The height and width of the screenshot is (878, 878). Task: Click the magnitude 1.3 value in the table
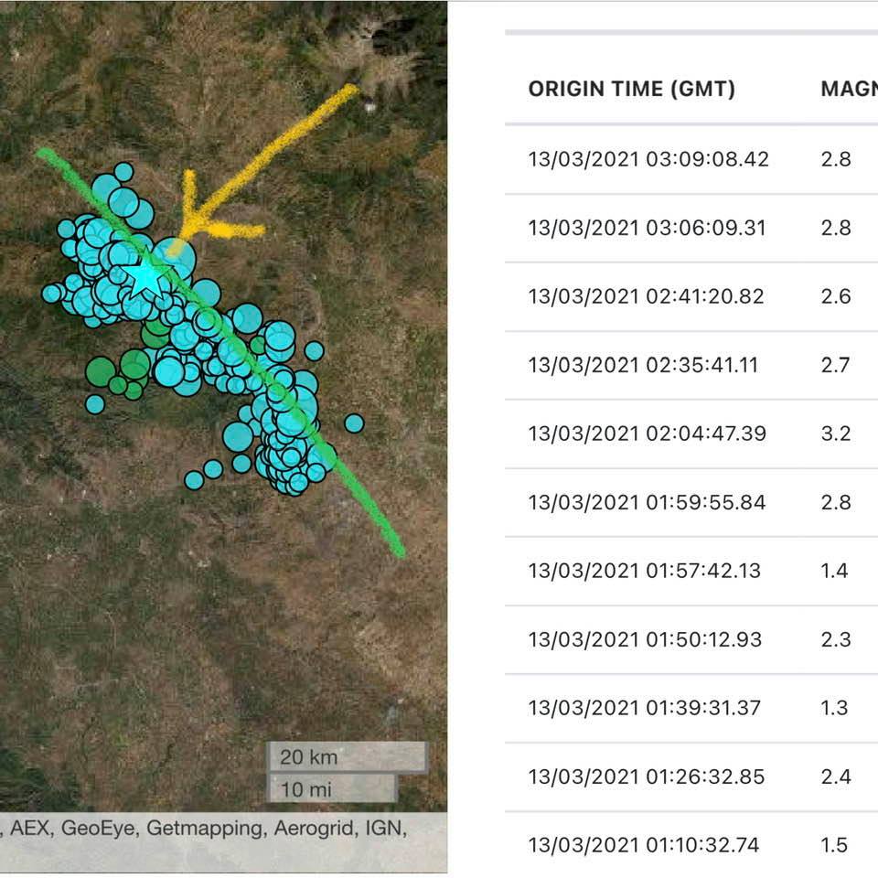(x=835, y=708)
